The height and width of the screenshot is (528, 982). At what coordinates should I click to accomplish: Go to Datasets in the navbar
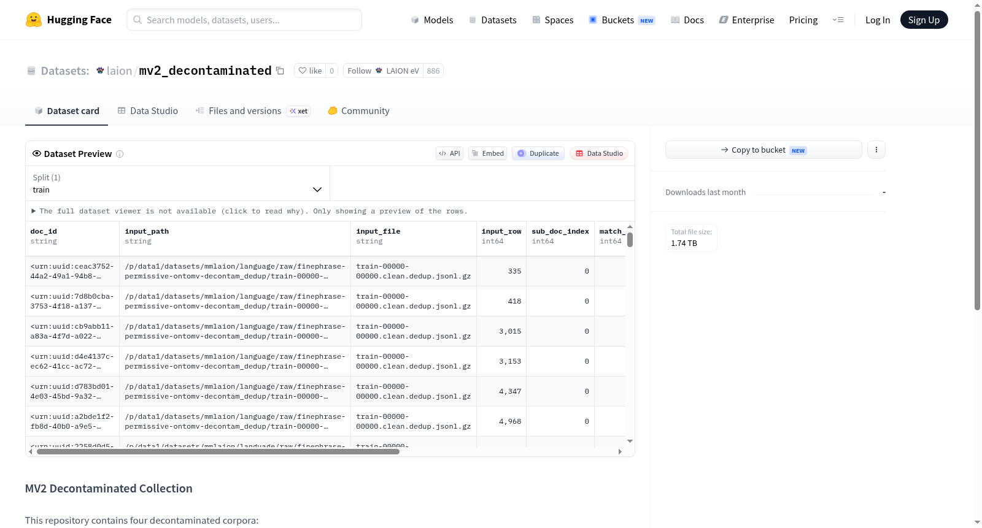[492, 20]
